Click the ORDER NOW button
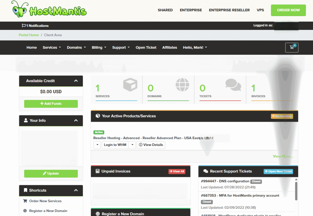Screen dimensions: 313x216 pyautogui.click(x=288, y=10)
